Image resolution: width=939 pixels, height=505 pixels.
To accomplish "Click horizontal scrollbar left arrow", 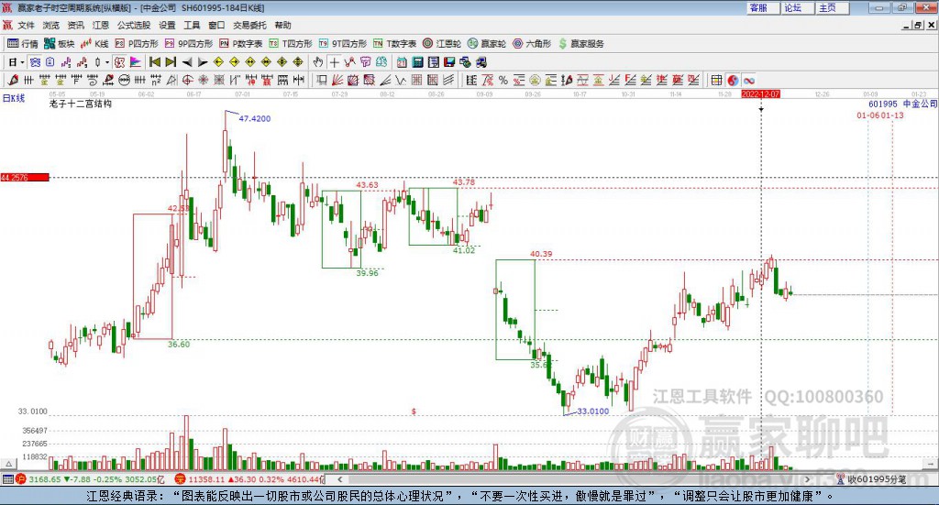I will pos(340,479).
